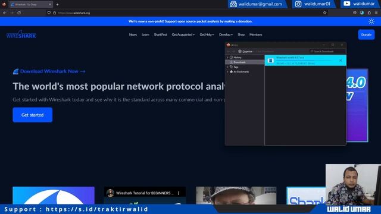The image size is (381, 214).
Task: Go back with the browser back arrow
Action: tap(5, 13)
